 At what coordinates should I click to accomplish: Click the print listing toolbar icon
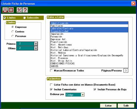5,10
